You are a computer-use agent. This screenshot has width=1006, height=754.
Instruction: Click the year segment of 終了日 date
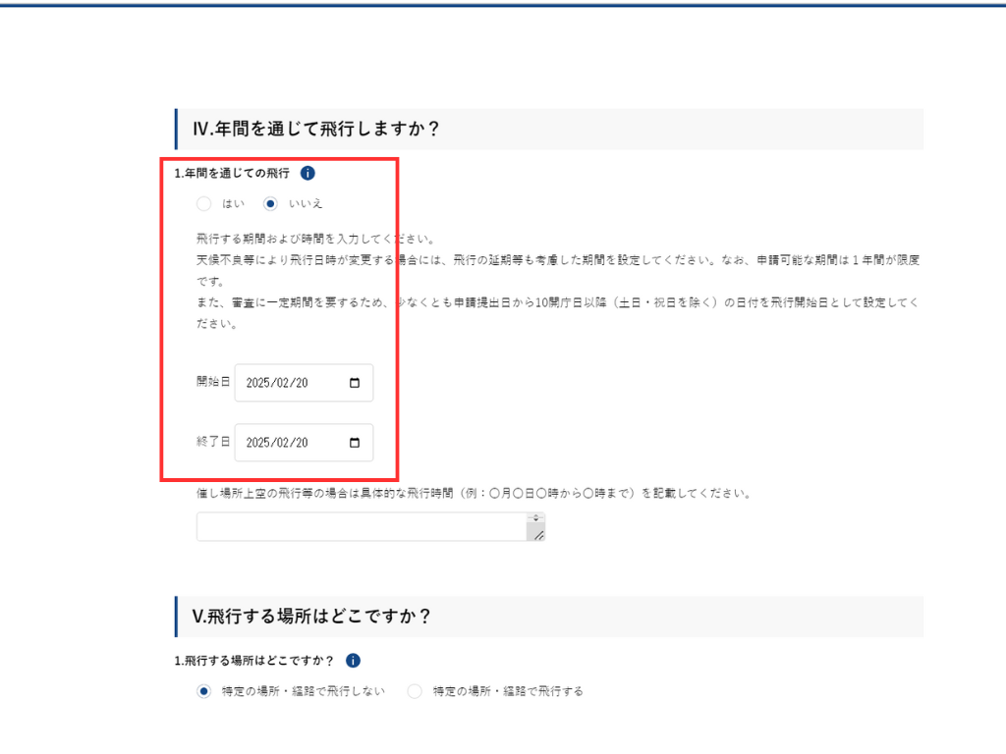(257, 443)
